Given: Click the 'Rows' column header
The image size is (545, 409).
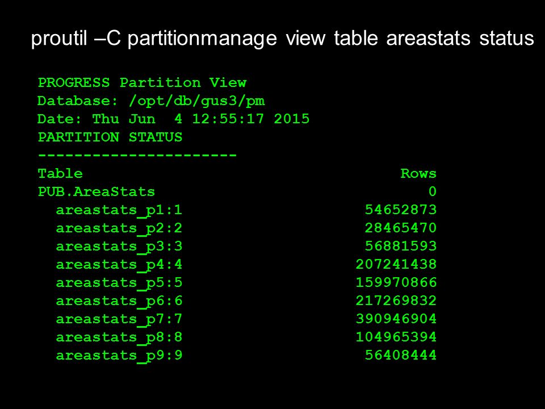Looking at the screenshot, I should 418,173.
